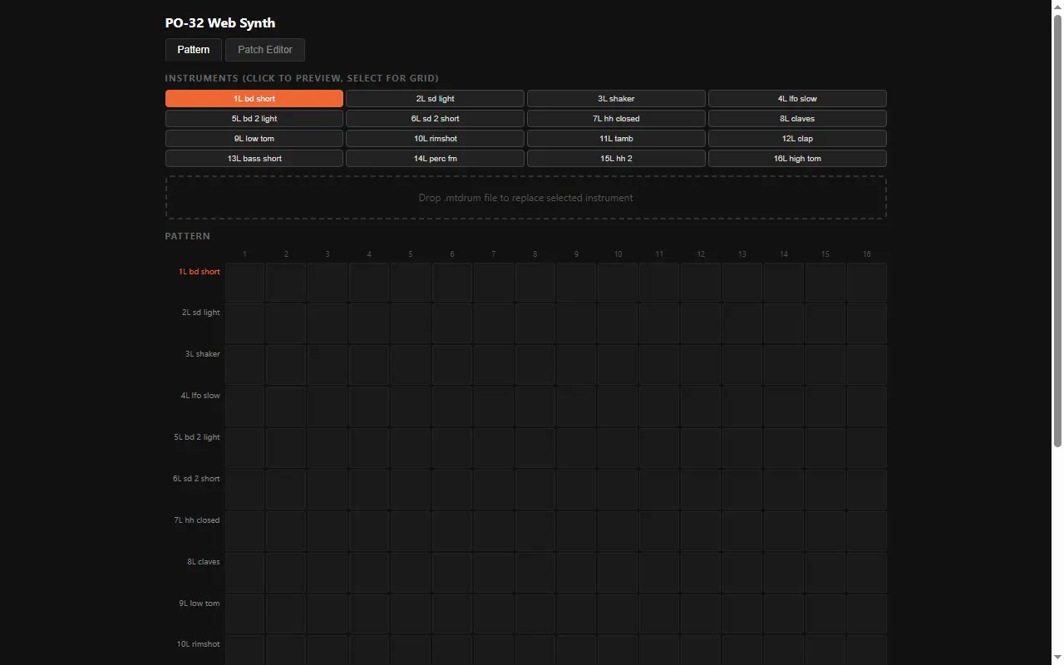The image size is (1064, 665).
Task: Select the 5L bd 2 light instrument button
Action: (254, 119)
